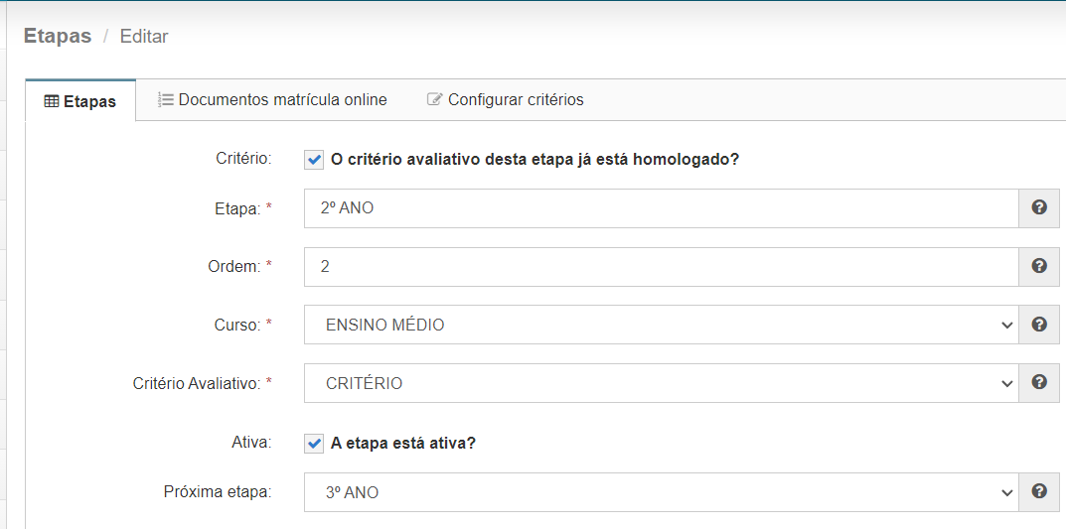Click help icon beside Próxima etapa dropdown
The height and width of the screenshot is (529, 1066).
point(1039,491)
